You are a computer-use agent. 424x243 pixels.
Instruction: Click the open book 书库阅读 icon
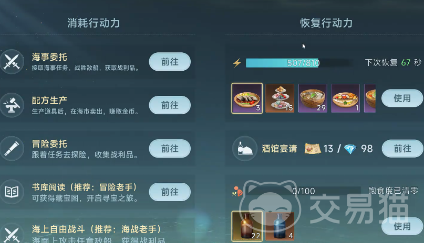[12, 192]
